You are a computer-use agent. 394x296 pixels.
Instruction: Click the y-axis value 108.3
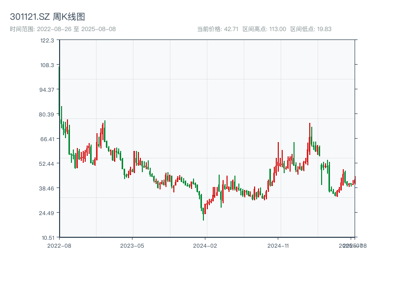pyautogui.click(x=47, y=65)
